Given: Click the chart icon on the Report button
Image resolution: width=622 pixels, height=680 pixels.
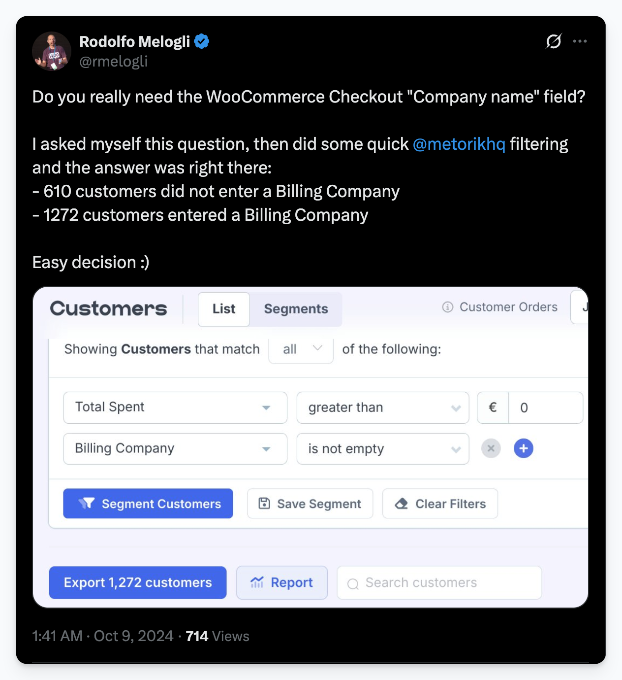Looking at the screenshot, I should click(257, 582).
